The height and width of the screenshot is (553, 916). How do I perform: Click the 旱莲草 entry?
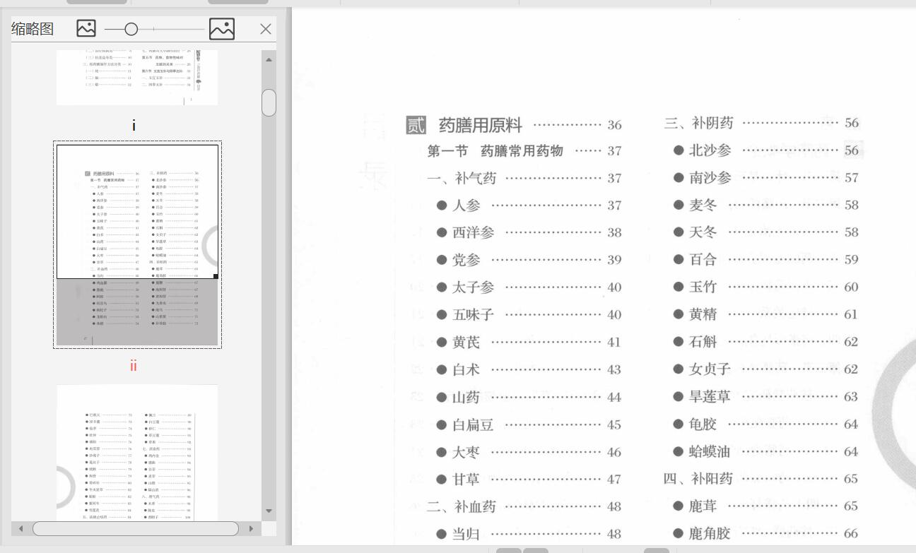(x=766, y=396)
